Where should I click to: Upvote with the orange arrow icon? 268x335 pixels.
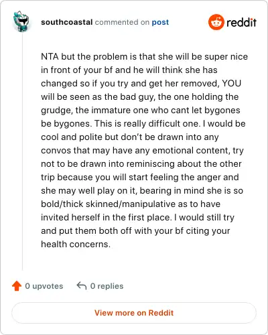coord(17,285)
